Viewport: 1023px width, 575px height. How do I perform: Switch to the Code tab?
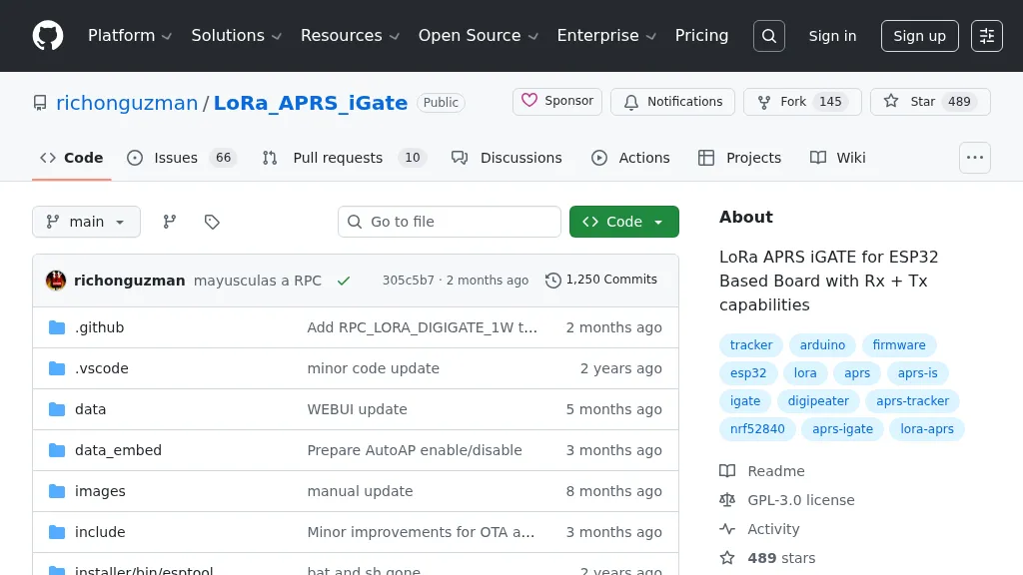coord(72,158)
